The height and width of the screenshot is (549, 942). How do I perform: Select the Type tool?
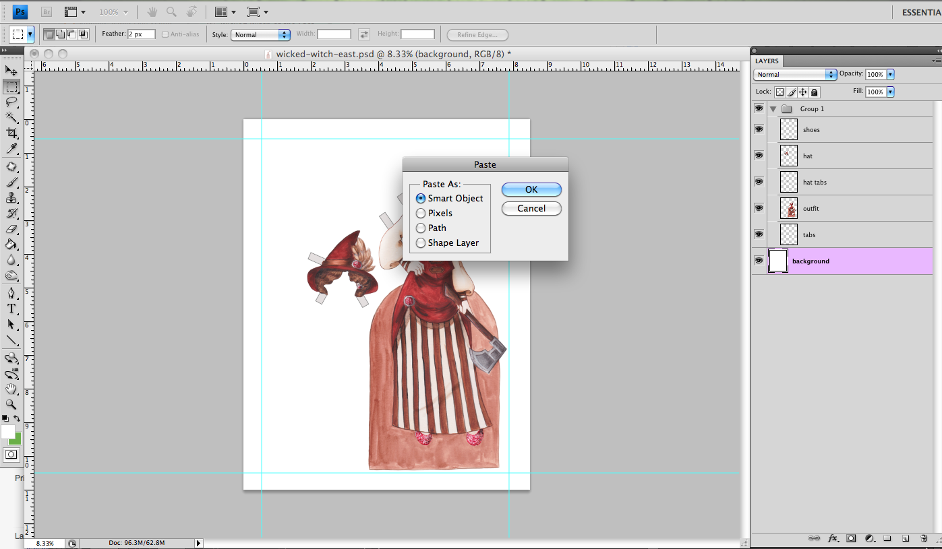tap(11, 309)
